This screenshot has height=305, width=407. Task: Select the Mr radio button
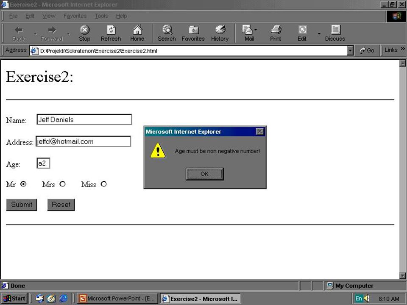(23, 184)
